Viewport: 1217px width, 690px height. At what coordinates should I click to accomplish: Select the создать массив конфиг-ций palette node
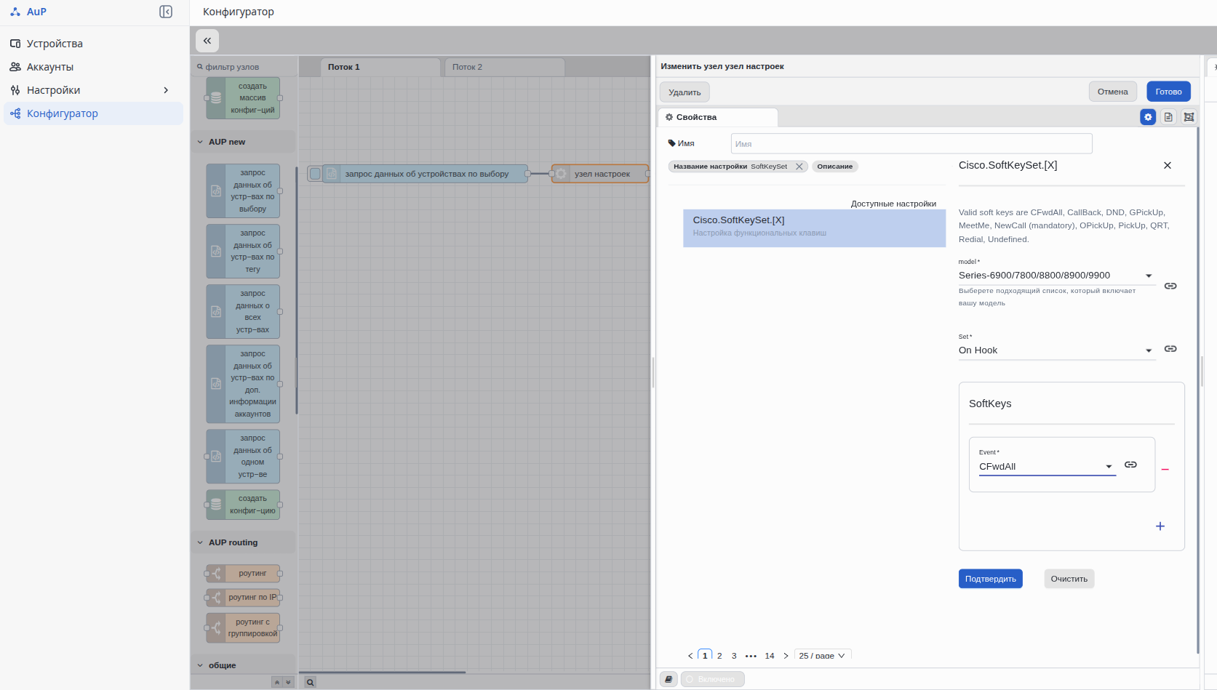pyautogui.click(x=243, y=98)
